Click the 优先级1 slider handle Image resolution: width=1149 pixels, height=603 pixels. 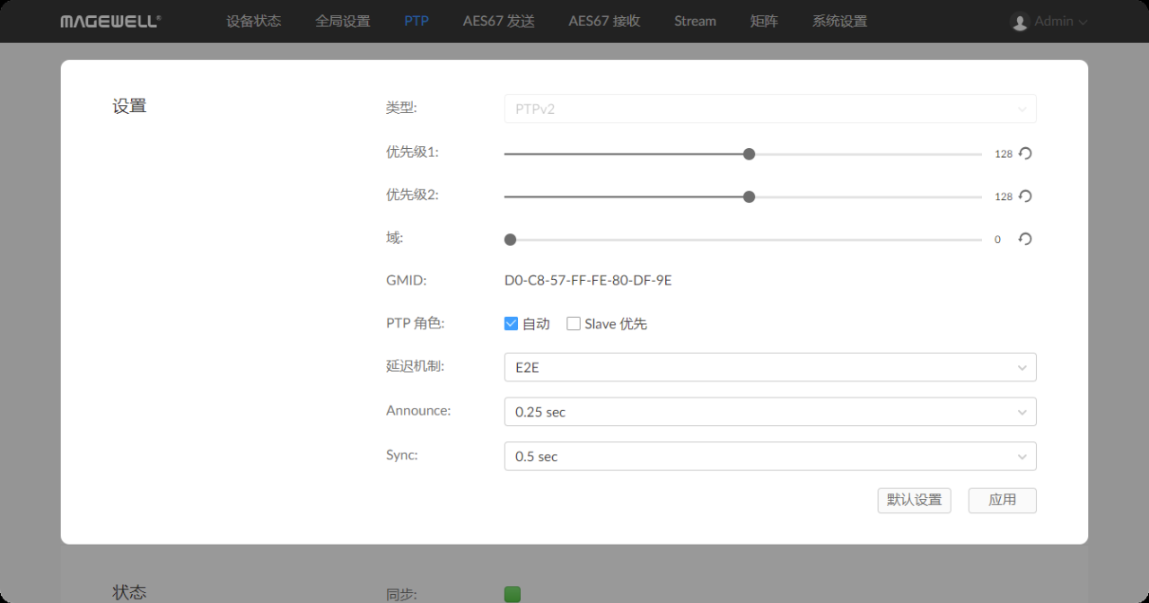click(749, 153)
